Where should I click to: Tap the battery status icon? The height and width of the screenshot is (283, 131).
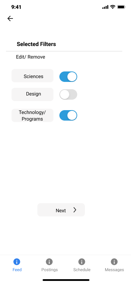click(x=121, y=7)
